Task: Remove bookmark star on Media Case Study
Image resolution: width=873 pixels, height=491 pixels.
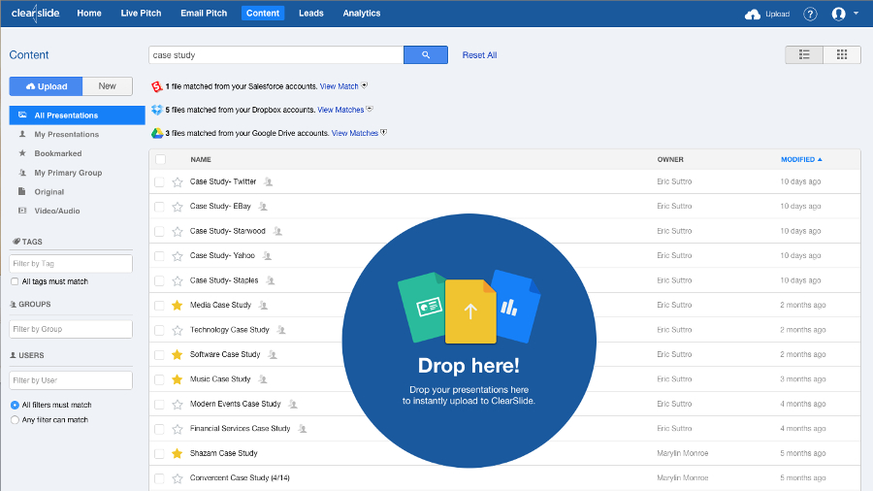Action: click(x=178, y=305)
